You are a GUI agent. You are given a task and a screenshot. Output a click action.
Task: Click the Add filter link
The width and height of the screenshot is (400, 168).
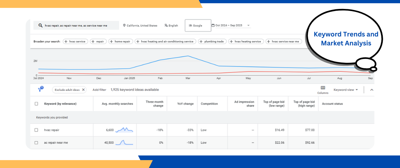click(99, 90)
